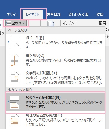The height and width of the screenshot is (129, 109).
Task: Click the 改ページ description text
Action: [x=64, y=45]
